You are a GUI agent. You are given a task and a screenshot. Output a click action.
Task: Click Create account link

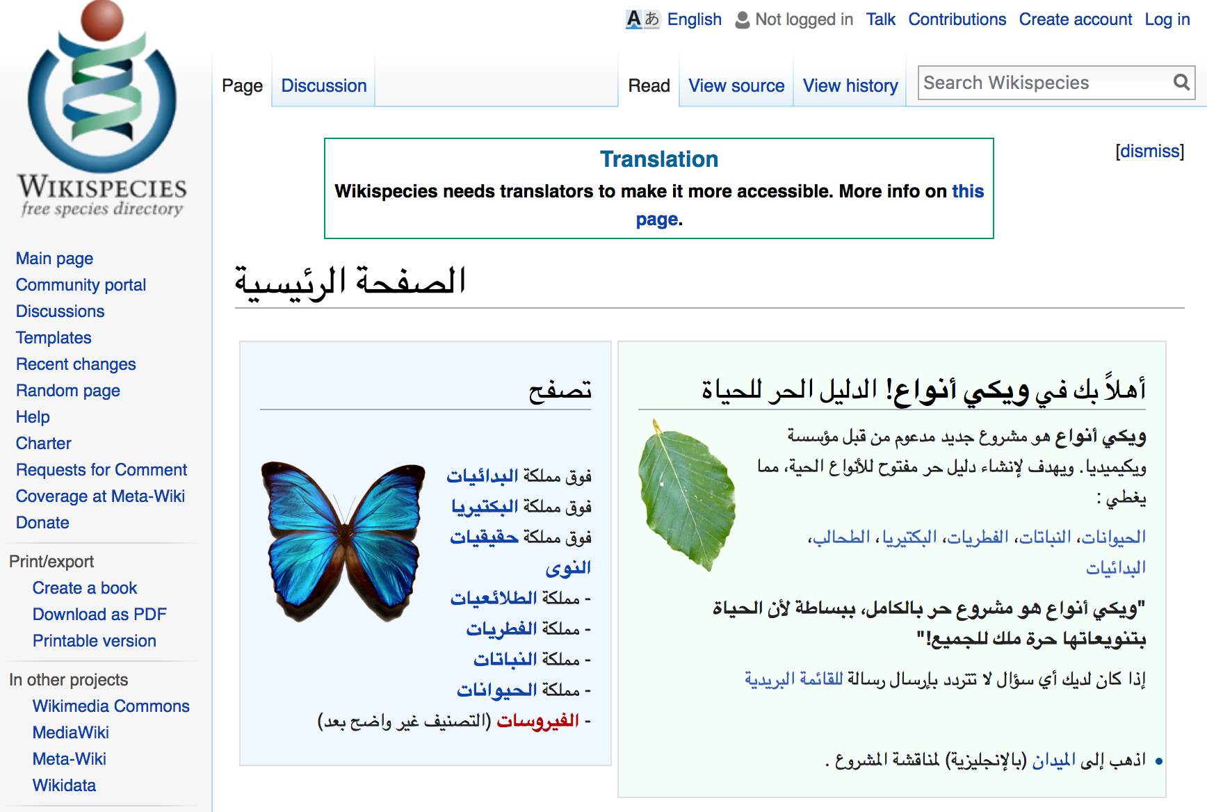pyautogui.click(x=1075, y=19)
